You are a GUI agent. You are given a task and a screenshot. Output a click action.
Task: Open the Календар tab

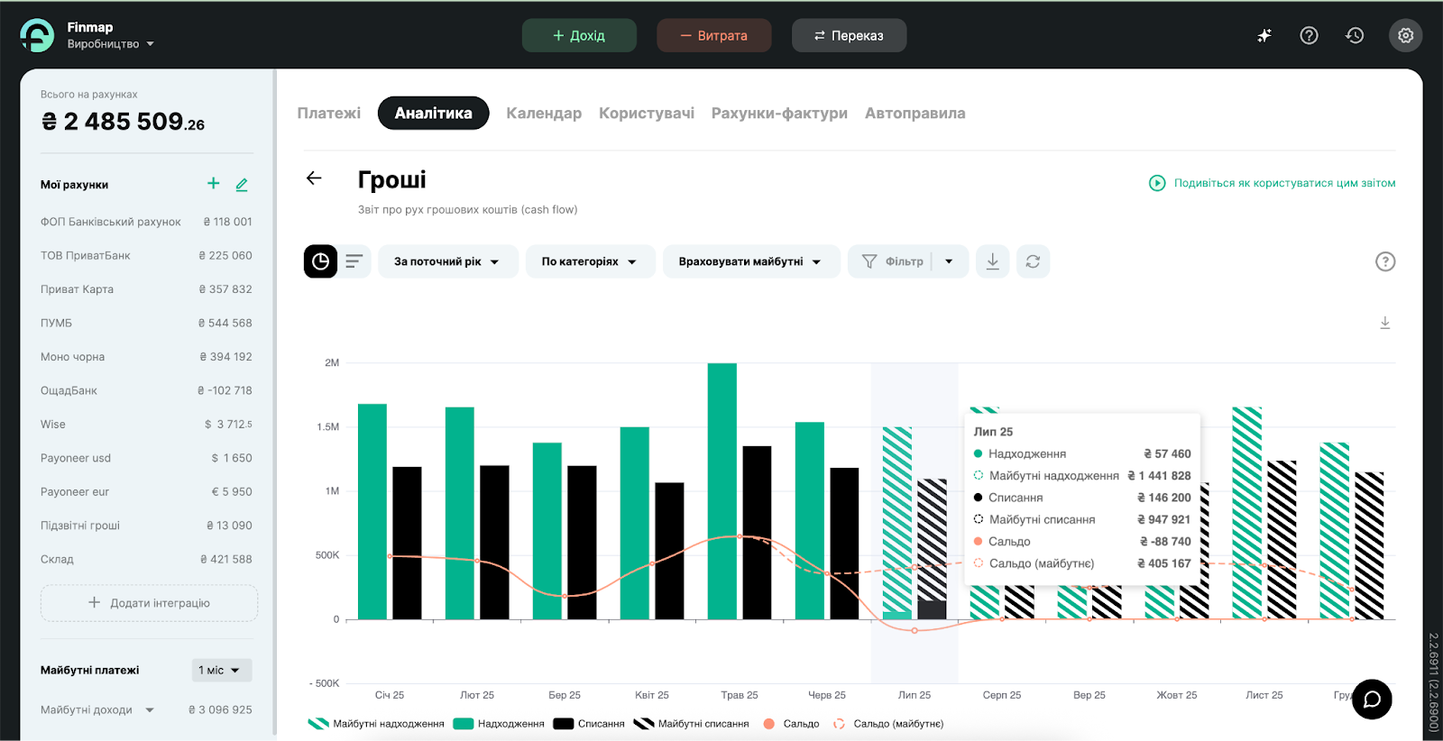point(544,113)
